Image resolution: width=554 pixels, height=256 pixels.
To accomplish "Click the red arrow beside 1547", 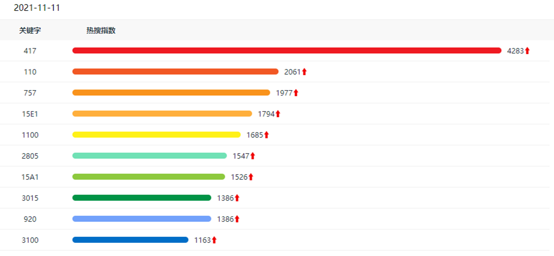I will click(x=252, y=156).
